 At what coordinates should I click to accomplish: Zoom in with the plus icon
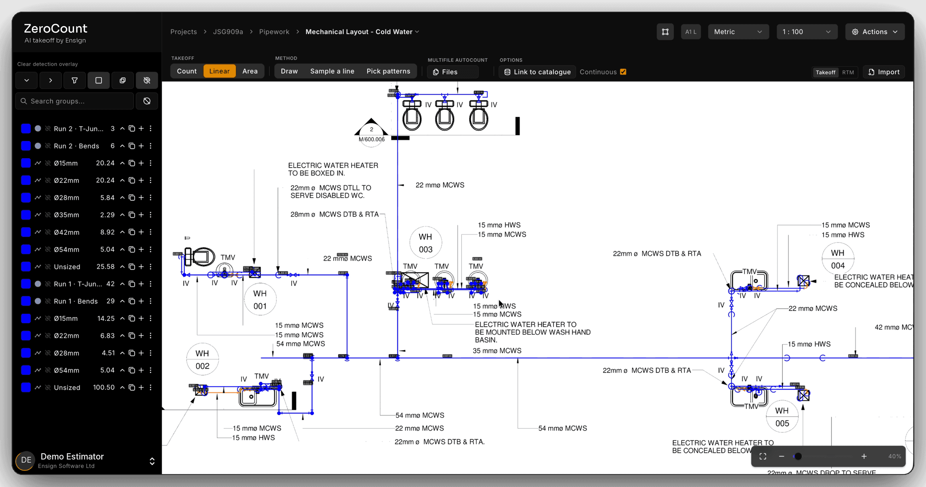(864, 456)
